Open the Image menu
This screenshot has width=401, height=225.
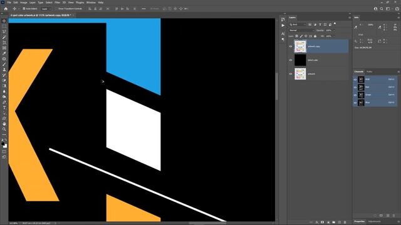(24, 2)
